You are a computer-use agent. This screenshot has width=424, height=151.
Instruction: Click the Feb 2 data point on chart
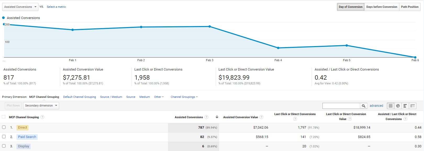141,27
